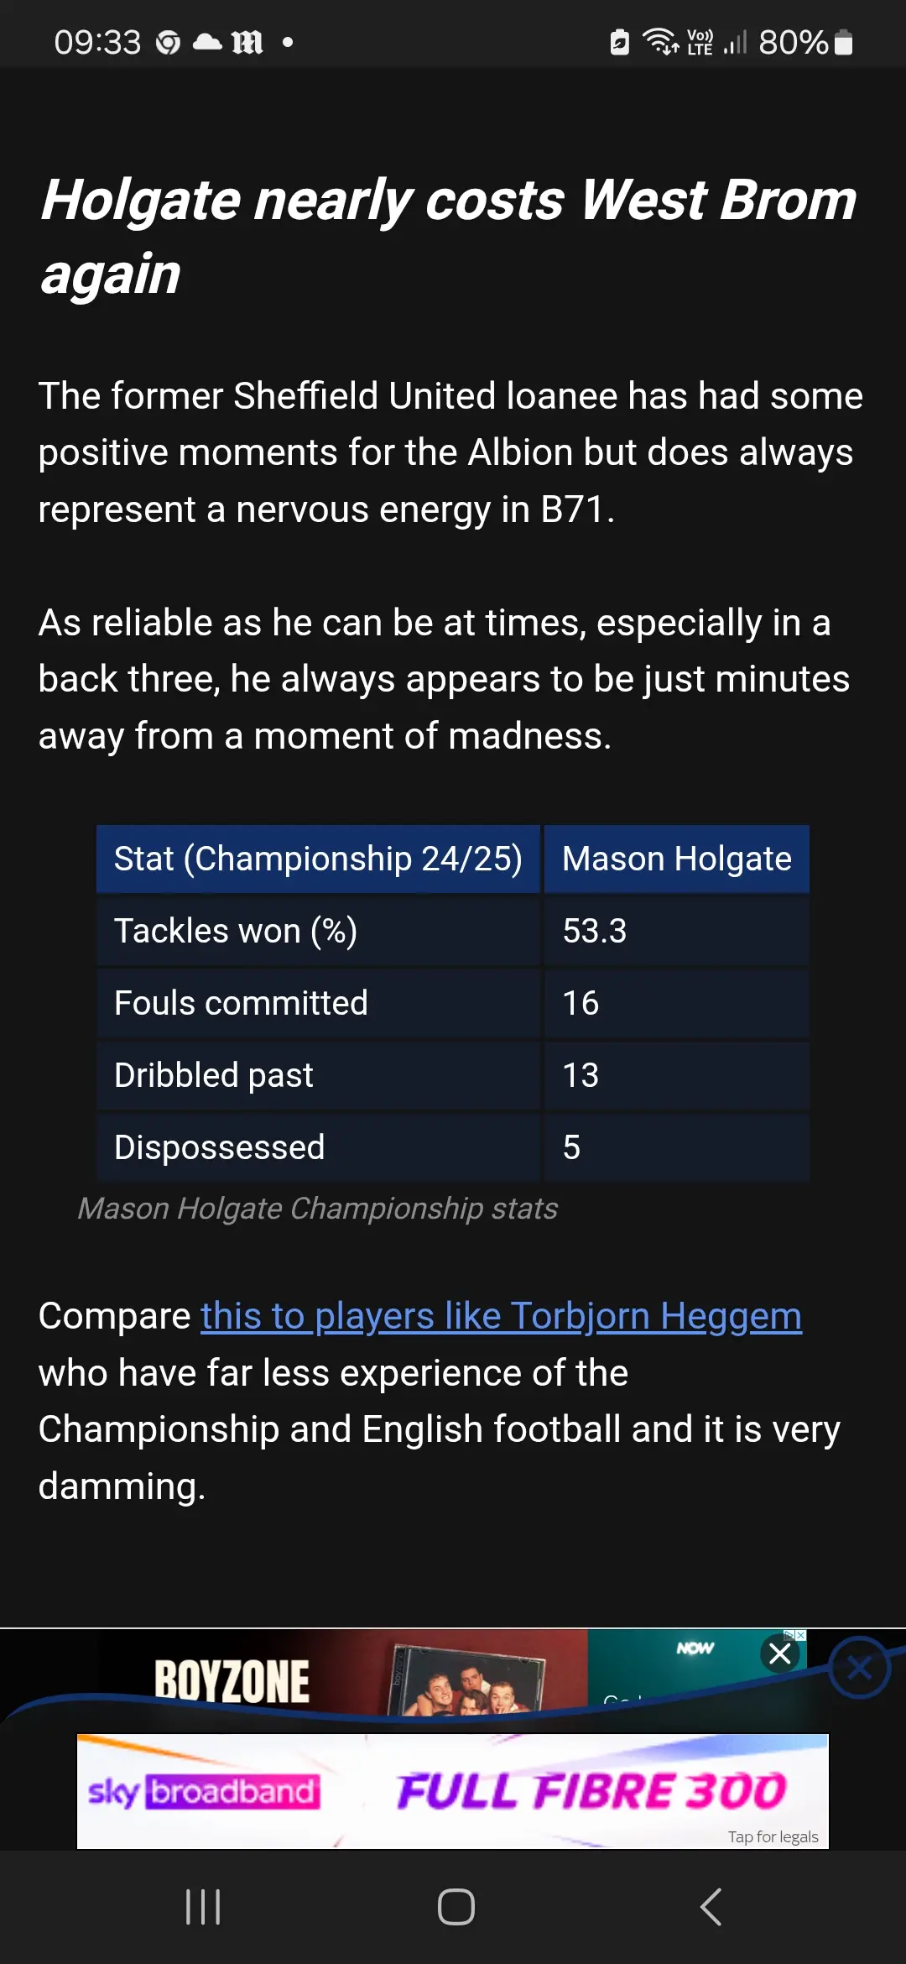Image resolution: width=906 pixels, height=1964 pixels.
Task: Tap the Android home button
Action: 456,1907
